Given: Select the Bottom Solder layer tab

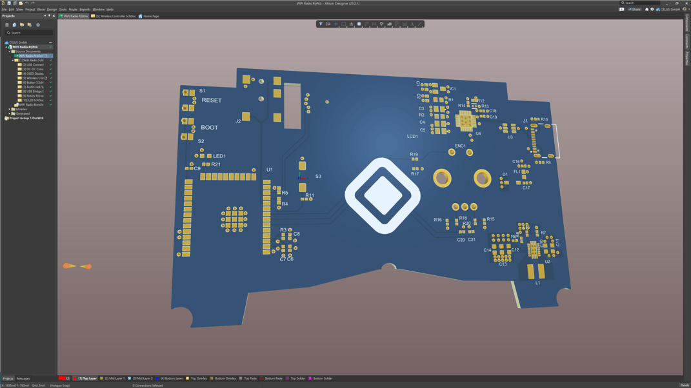Looking at the screenshot, I should (x=321, y=378).
